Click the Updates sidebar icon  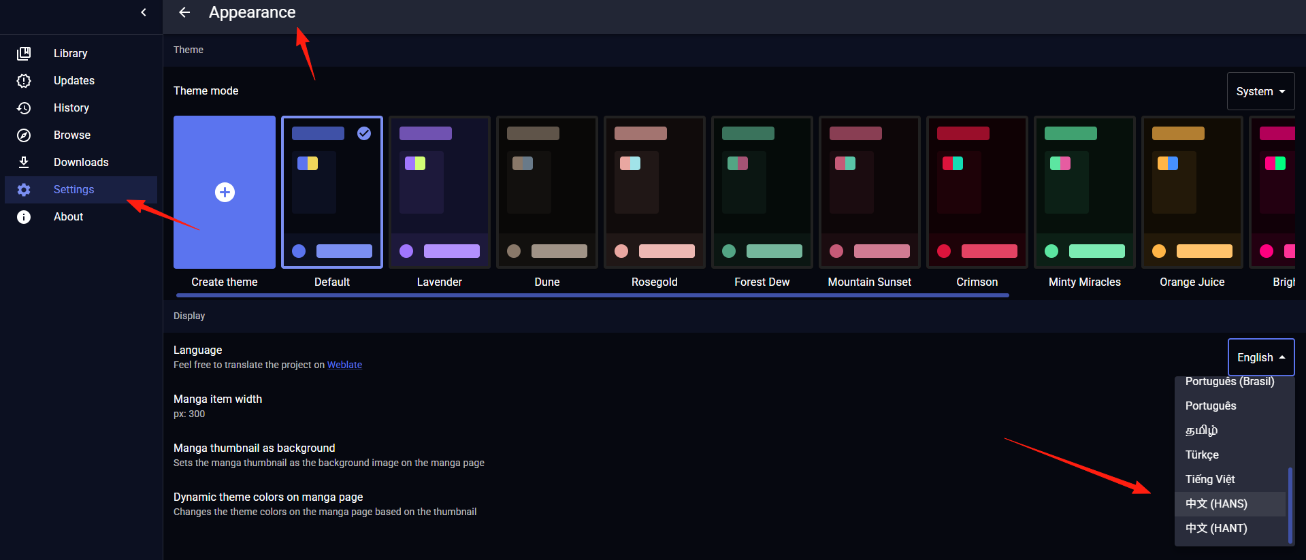tap(24, 80)
